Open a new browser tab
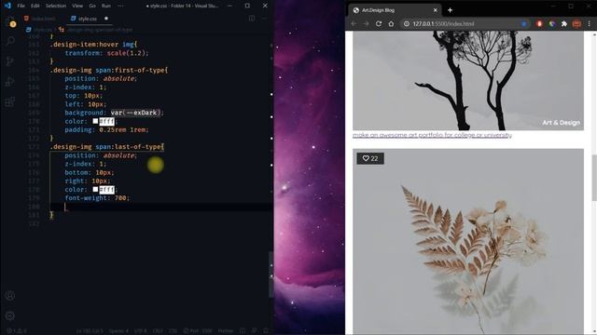The width and height of the screenshot is (597, 335). point(450,10)
